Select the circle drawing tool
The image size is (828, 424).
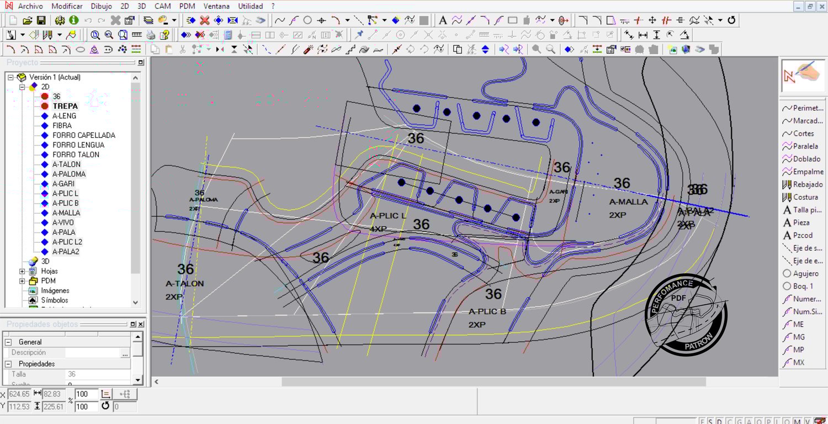(307, 20)
